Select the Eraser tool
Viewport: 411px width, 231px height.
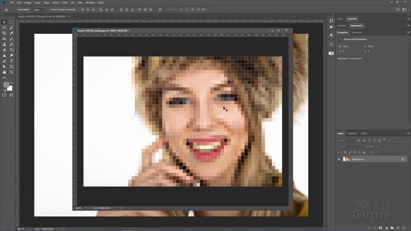[x=4, y=50]
